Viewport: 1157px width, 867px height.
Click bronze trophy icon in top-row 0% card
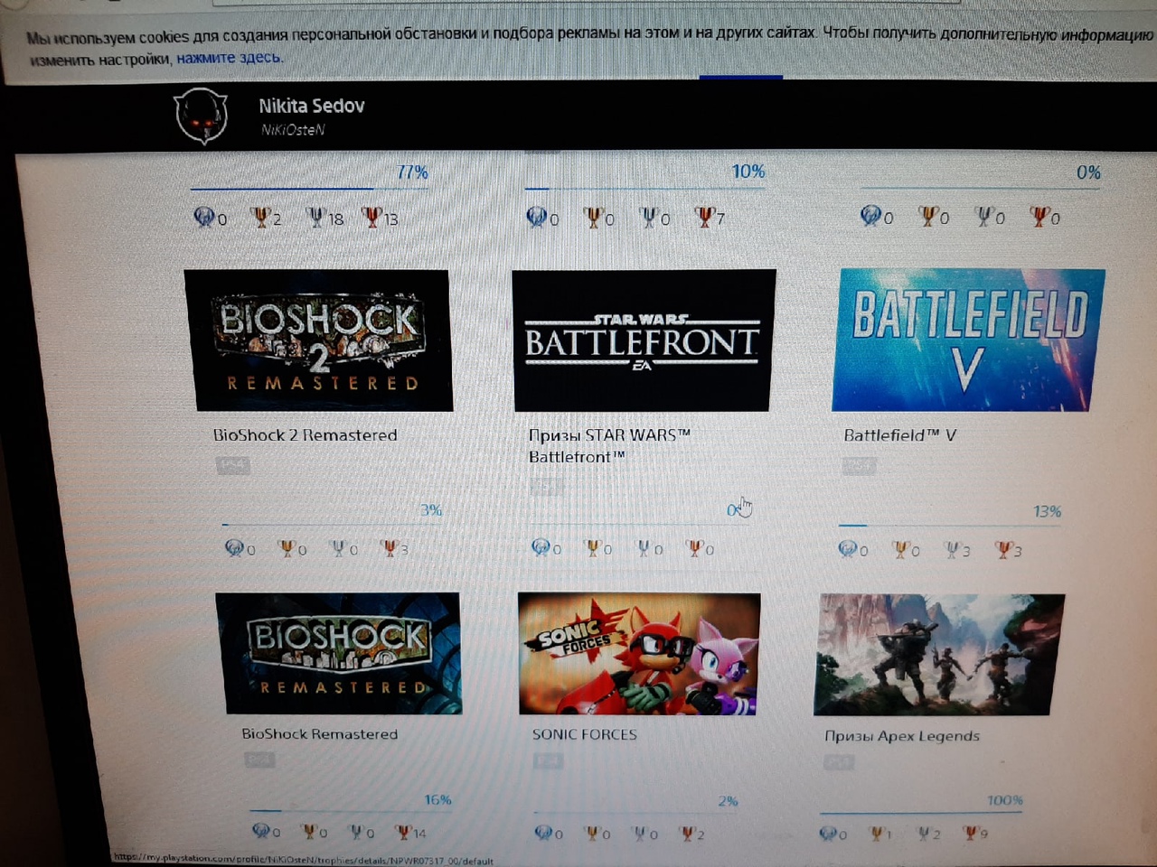(1040, 216)
